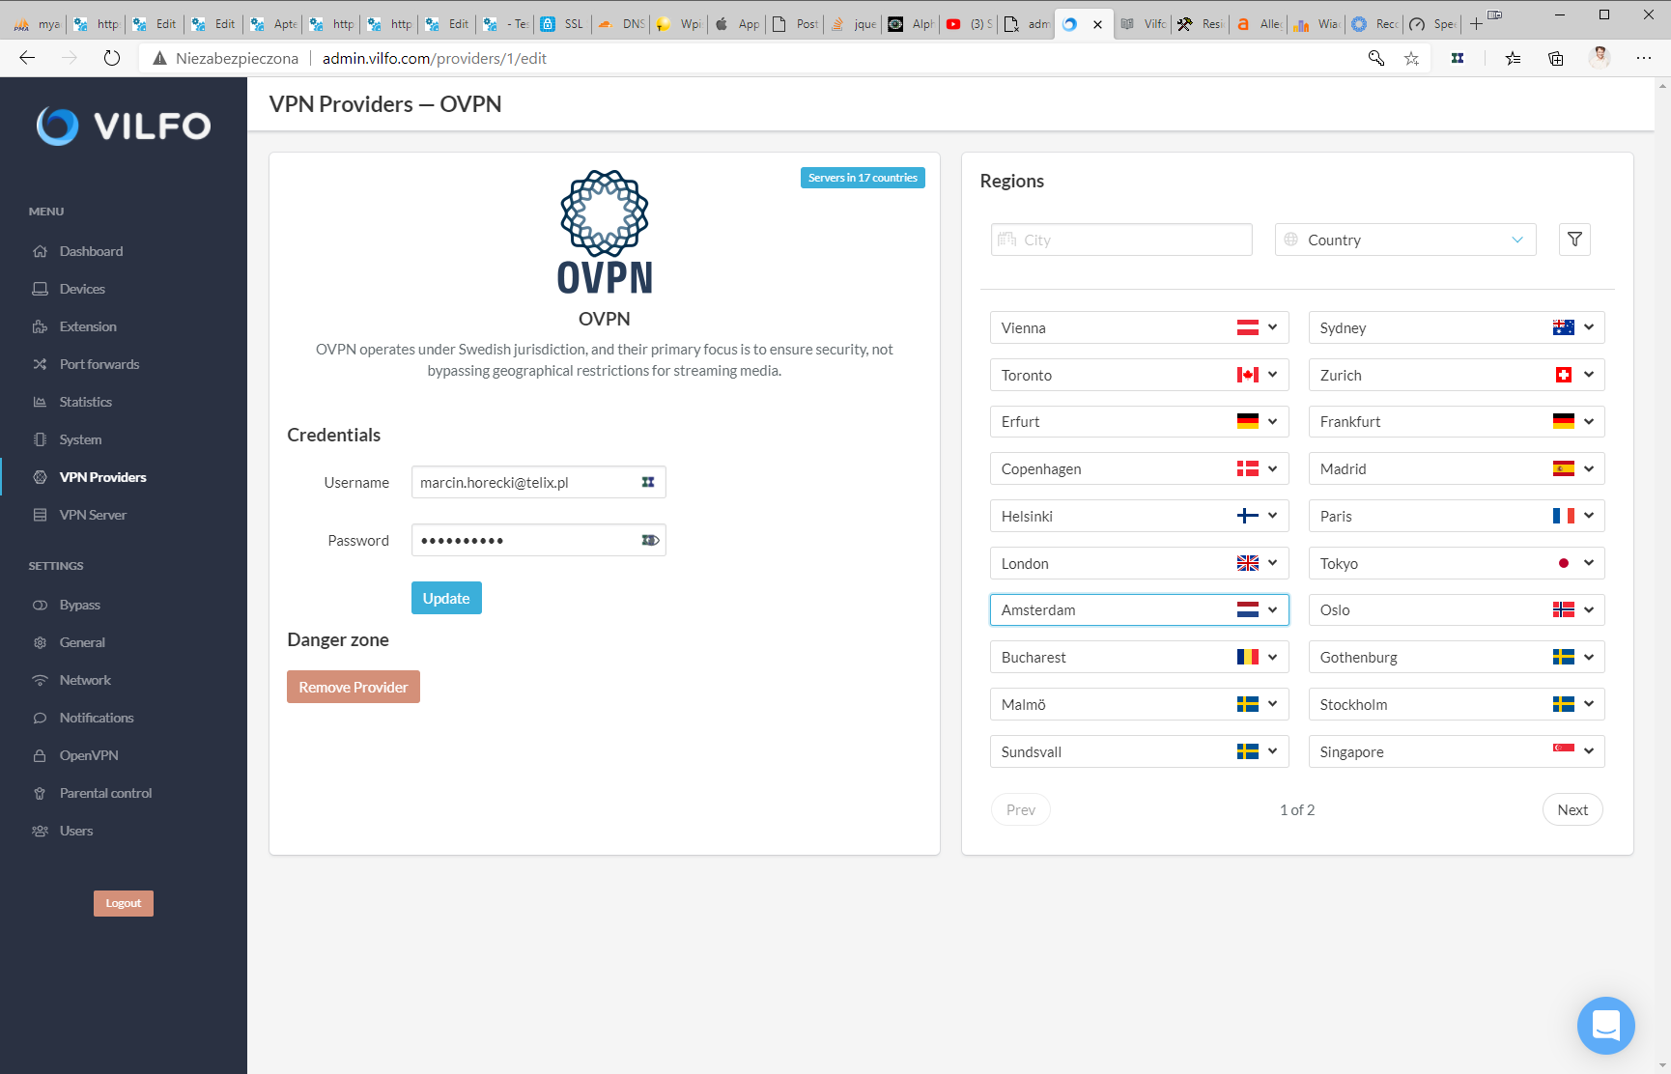
Task: Click the Devices laptop icon
Action: [40, 289]
